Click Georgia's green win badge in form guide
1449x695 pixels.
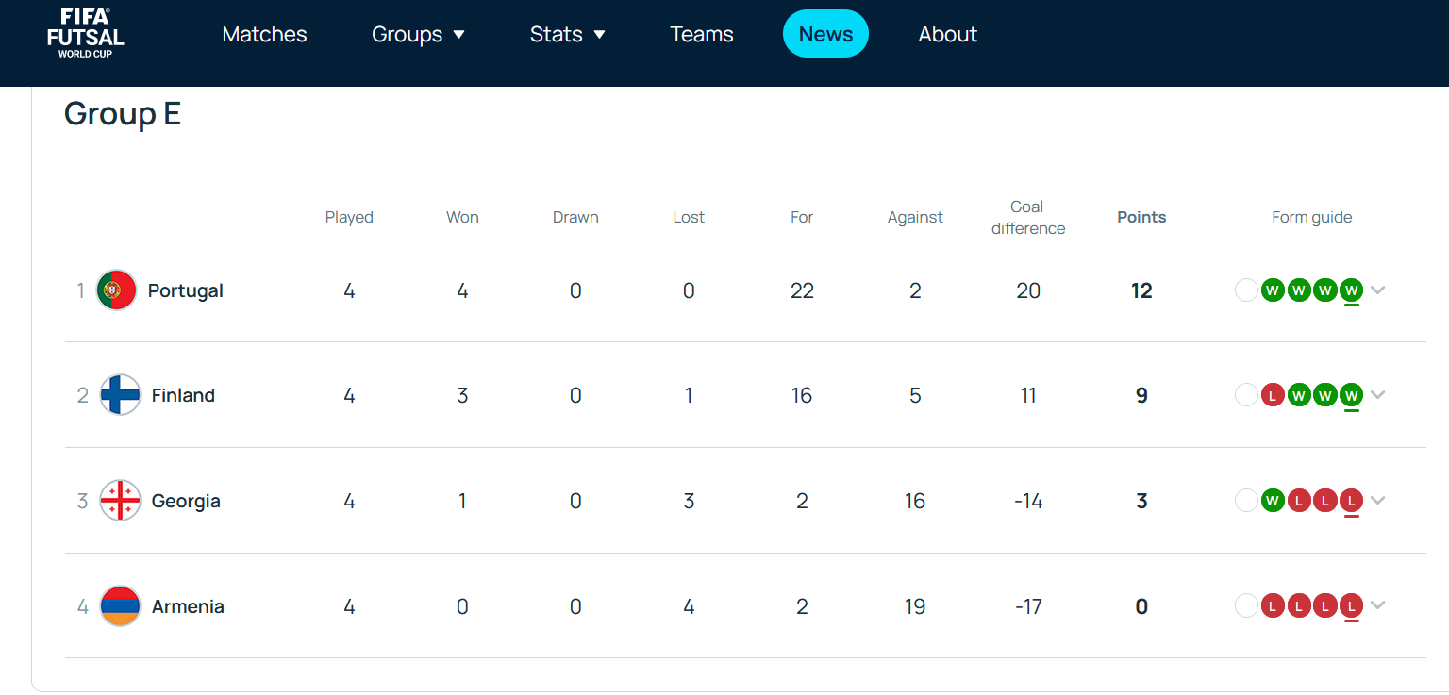point(1273,501)
